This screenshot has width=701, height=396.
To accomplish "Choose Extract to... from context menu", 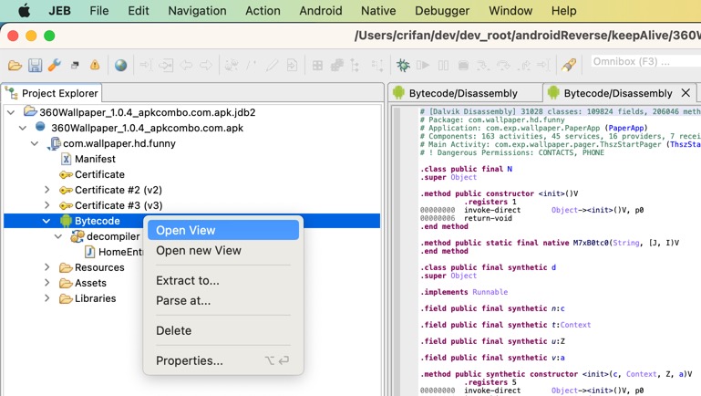I will click(x=223, y=280).
